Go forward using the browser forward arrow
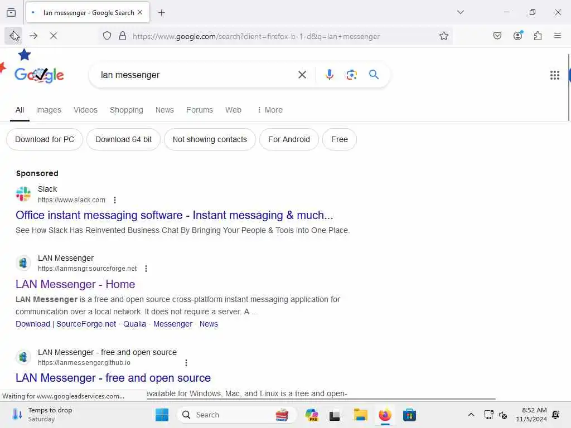The image size is (571, 428). click(x=33, y=36)
